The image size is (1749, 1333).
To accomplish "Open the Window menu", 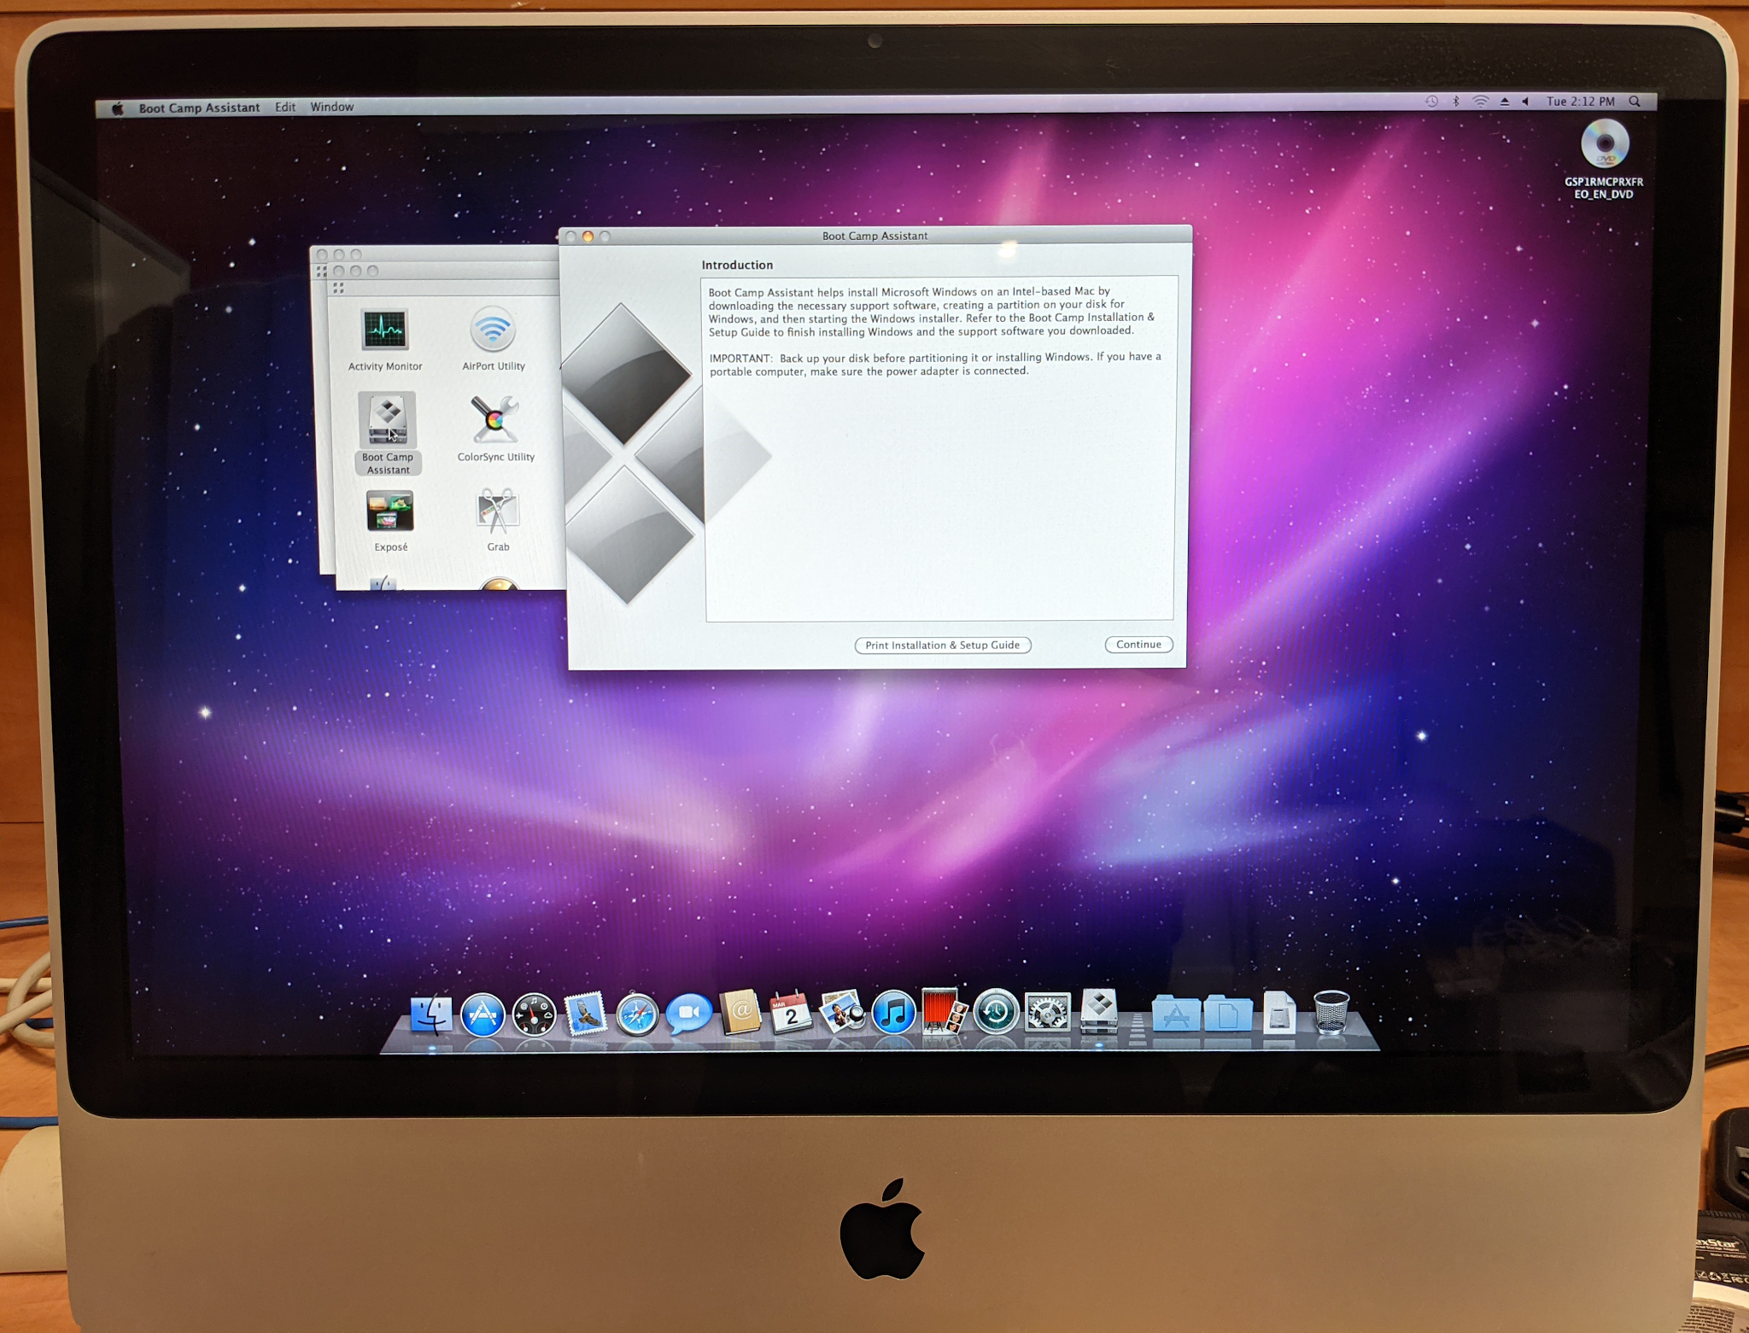I will point(332,107).
